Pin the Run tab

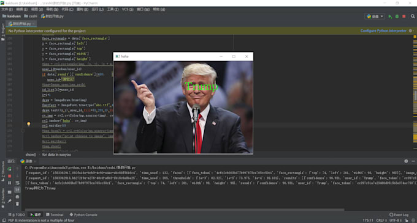(10, 201)
